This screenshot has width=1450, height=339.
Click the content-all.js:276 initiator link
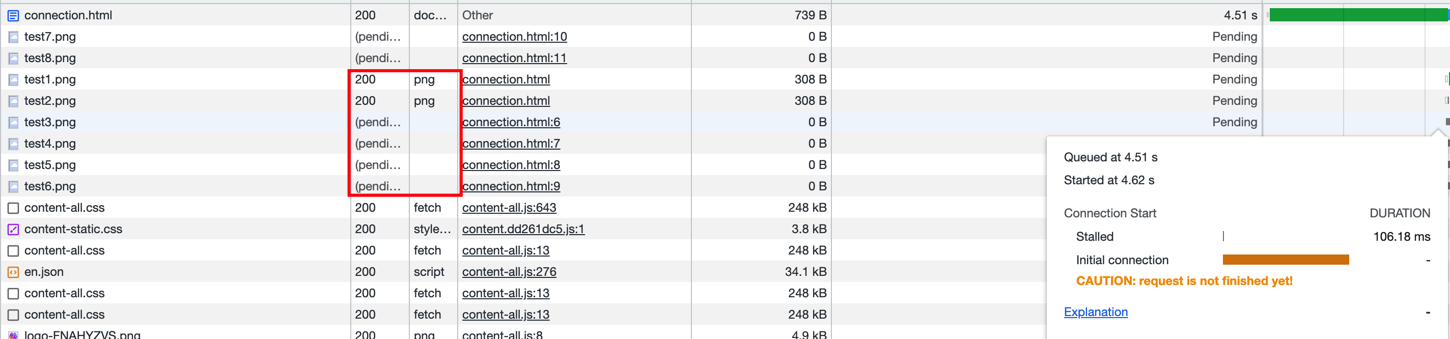click(509, 272)
